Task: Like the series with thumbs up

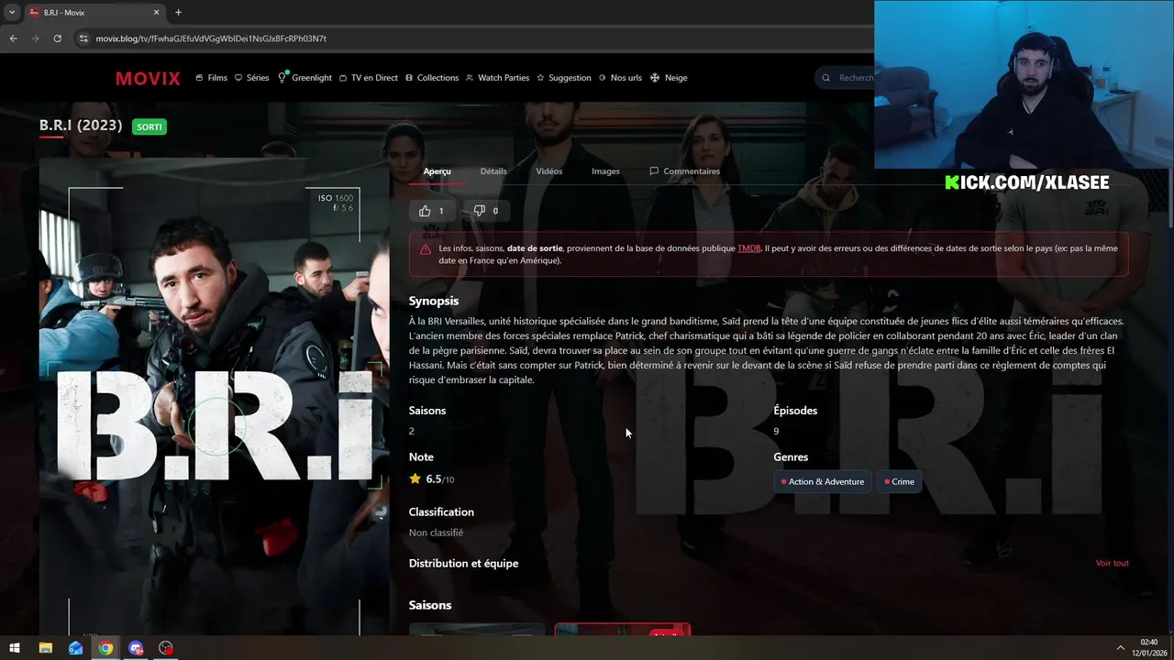Action: click(x=432, y=211)
